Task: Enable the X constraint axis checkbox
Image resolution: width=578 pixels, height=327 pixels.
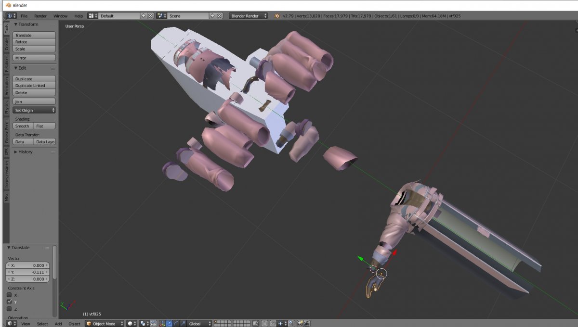Action: point(9,295)
